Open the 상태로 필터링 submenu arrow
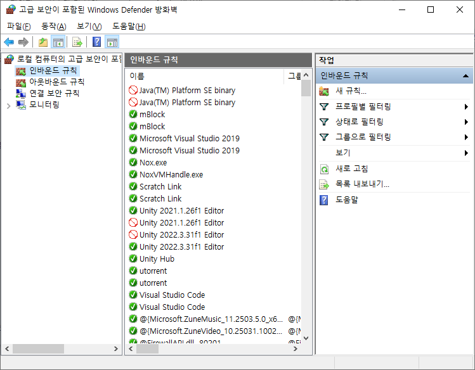 click(466, 122)
